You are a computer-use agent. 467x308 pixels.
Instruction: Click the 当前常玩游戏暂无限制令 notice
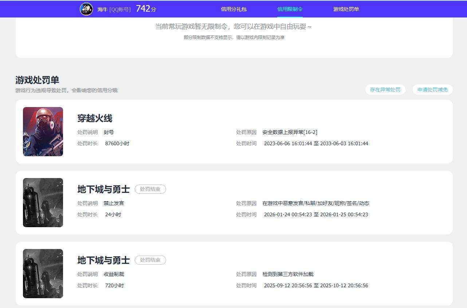click(233, 27)
